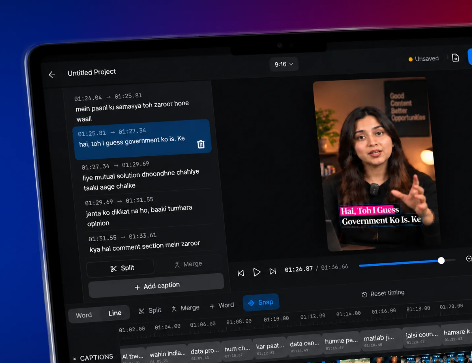Toggle the Snap option

point(261,302)
